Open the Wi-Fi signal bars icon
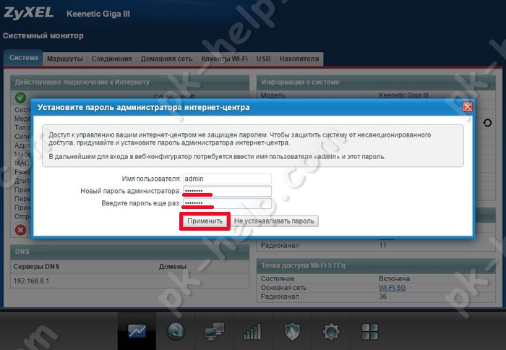This screenshot has width=506, height=350. click(252, 332)
